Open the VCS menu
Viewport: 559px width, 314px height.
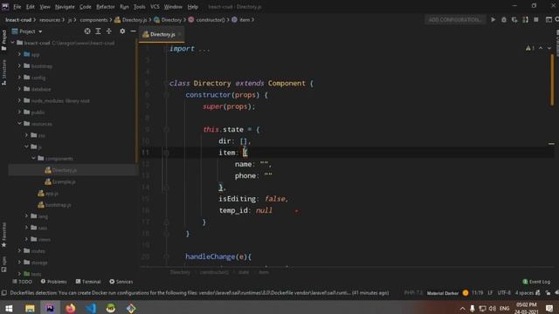(155, 6)
